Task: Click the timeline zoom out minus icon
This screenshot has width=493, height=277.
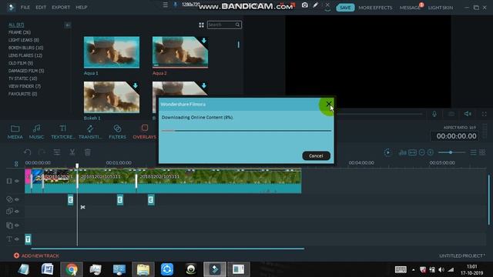Action: coord(422,152)
